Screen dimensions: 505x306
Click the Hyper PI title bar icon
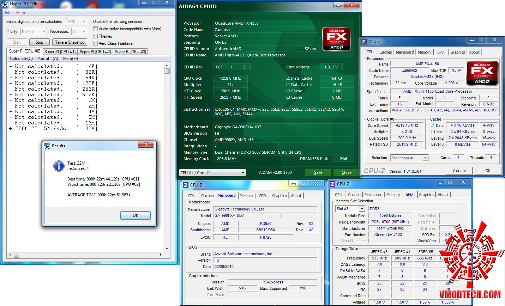pyautogui.click(x=5, y=4)
